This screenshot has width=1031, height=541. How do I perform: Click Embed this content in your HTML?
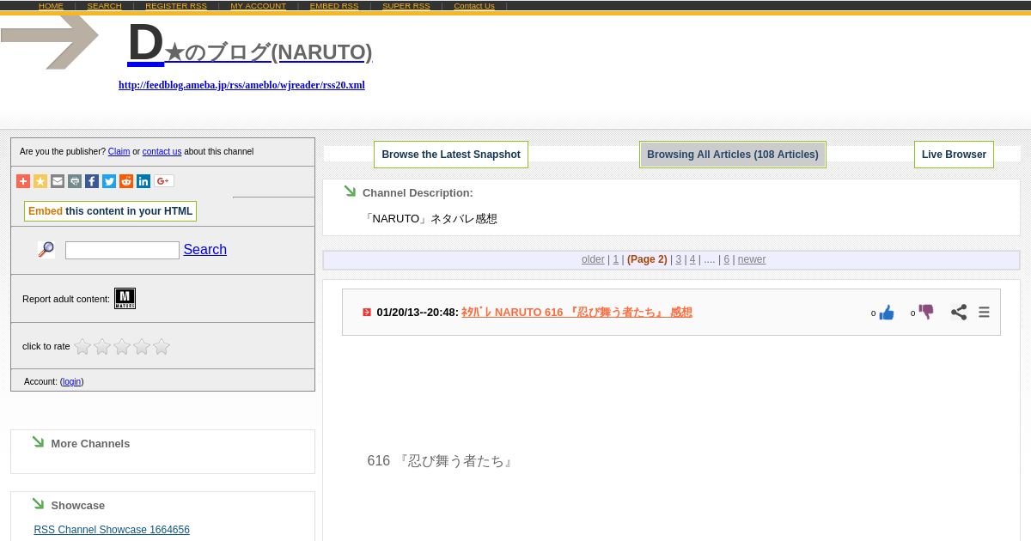coord(110,211)
